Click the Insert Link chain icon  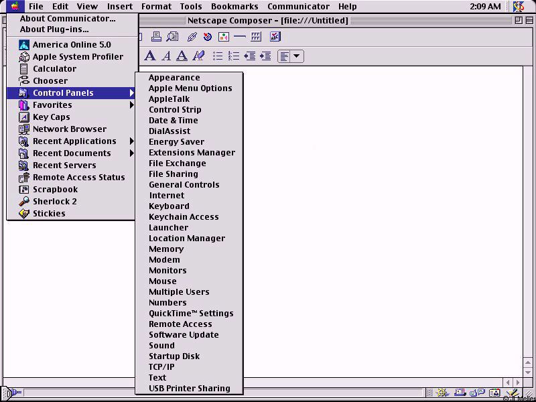coord(192,37)
